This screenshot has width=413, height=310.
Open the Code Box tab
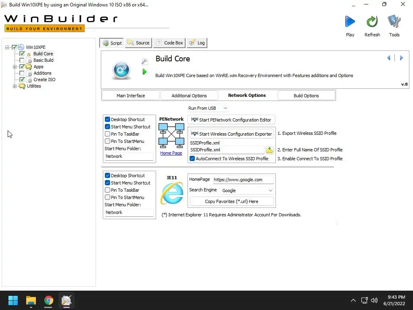click(x=169, y=43)
